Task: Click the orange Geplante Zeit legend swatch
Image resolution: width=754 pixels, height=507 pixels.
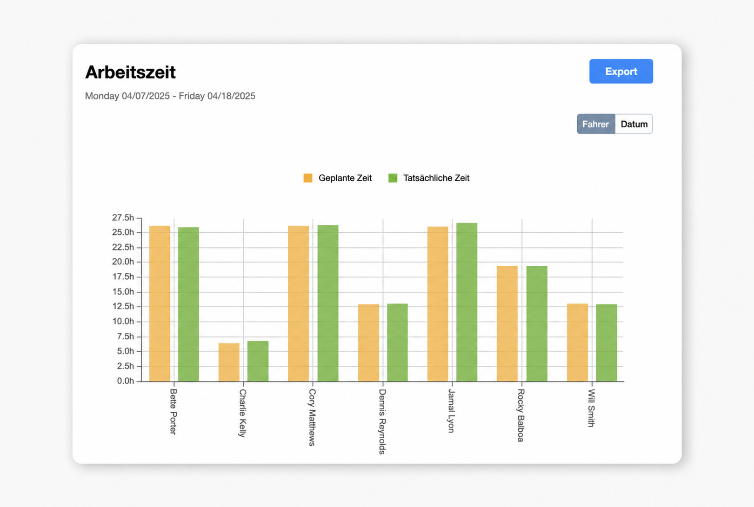Action: (308, 178)
